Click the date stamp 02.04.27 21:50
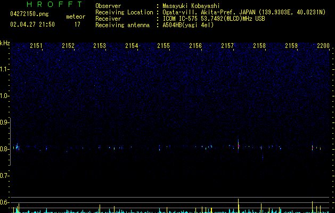Image resolution: width=335 pixels, height=213 pixels. (x=32, y=24)
